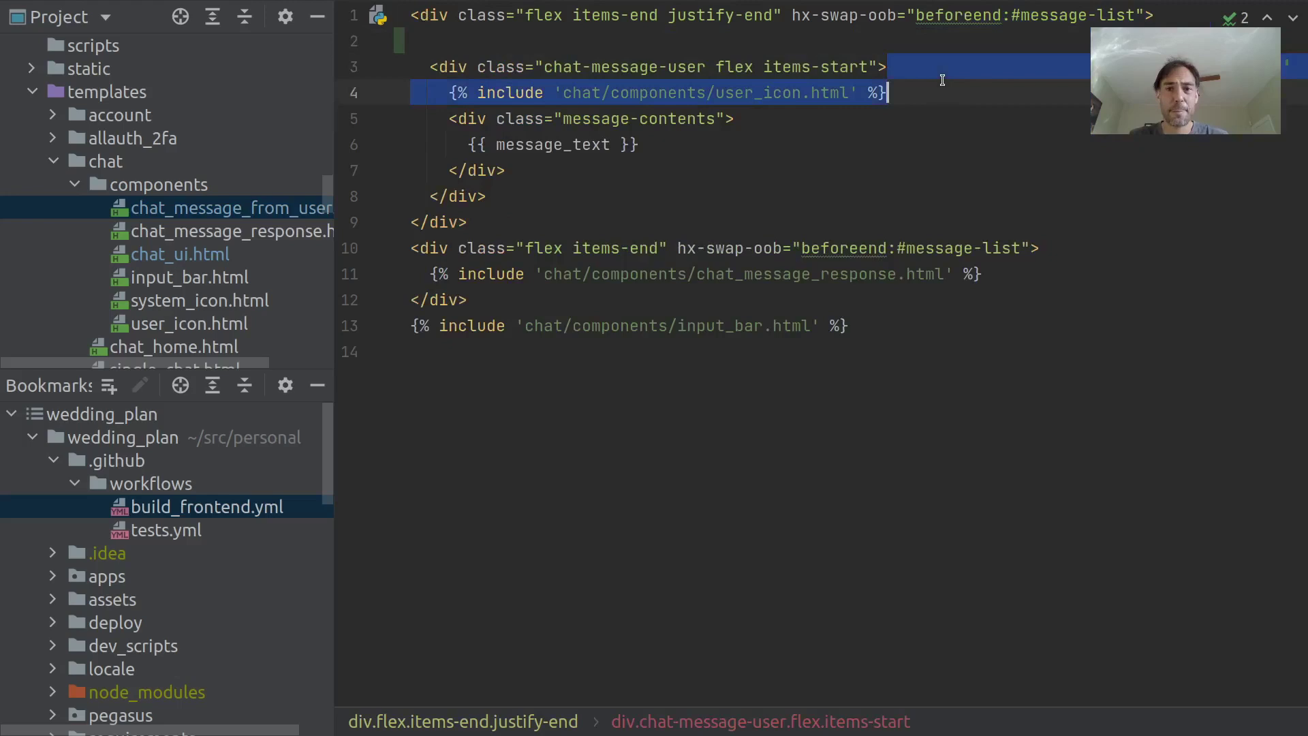Select build_frontend.yml in Bookmarks
The height and width of the screenshot is (736, 1308).
206,507
